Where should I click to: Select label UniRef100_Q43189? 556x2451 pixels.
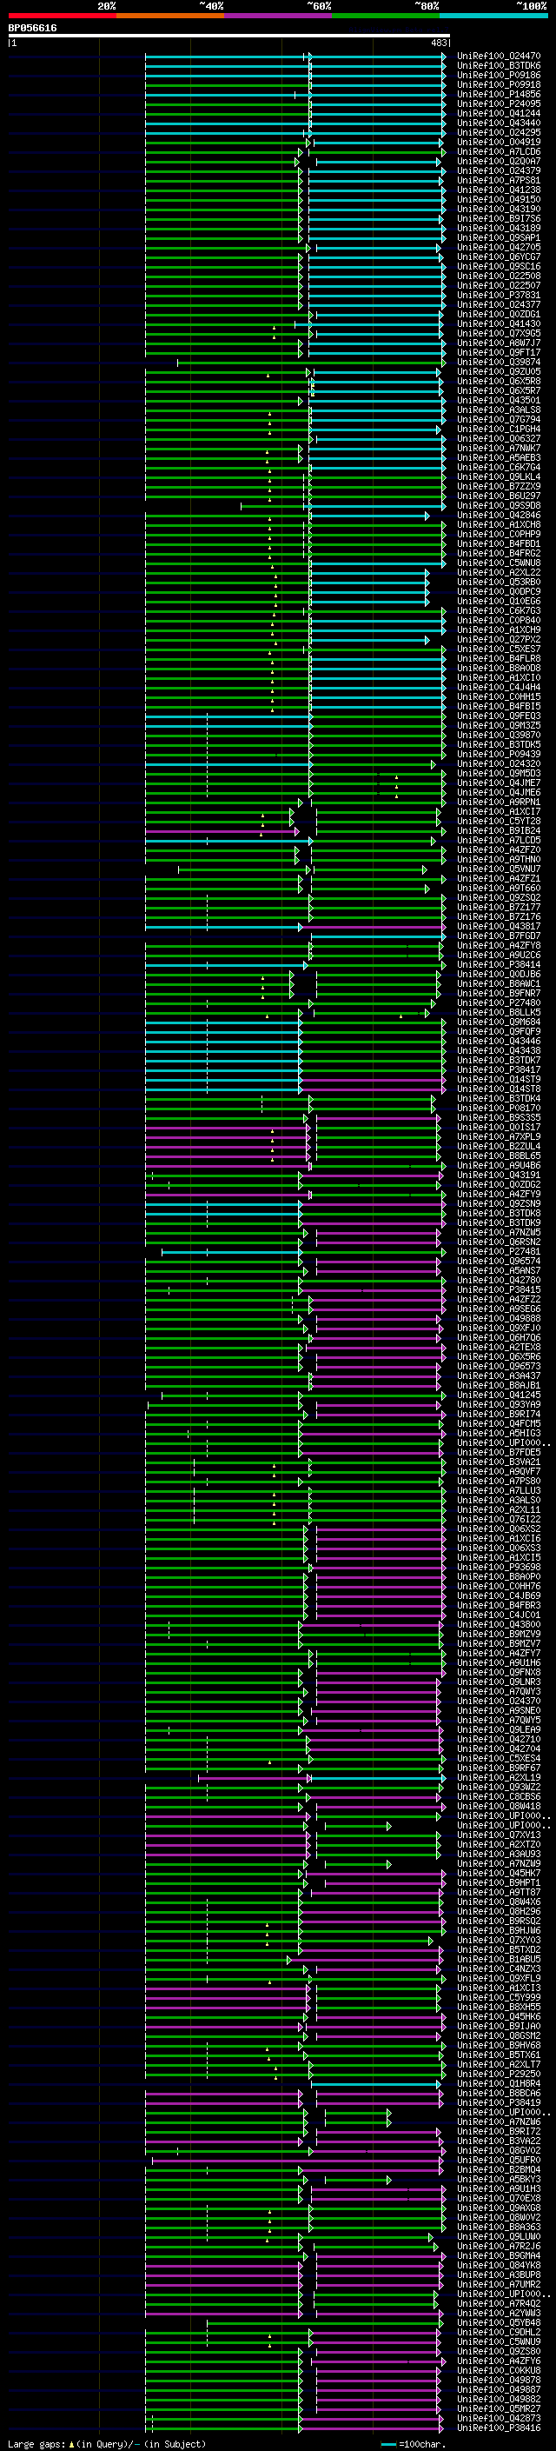pyautogui.click(x=499, y=229)
